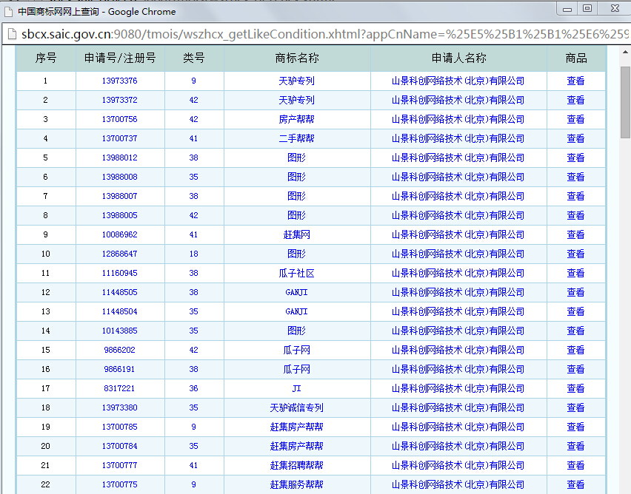Click class number 18 in row 10
Image resolution: width=631 pixels, height=494 pixels.
193,254
